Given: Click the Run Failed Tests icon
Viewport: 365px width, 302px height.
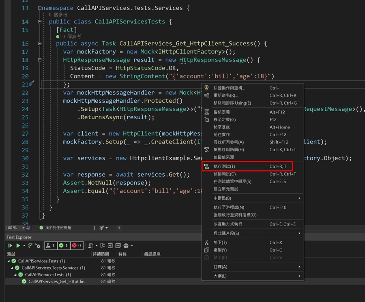Looking at the screenshot, I should 38,245.
